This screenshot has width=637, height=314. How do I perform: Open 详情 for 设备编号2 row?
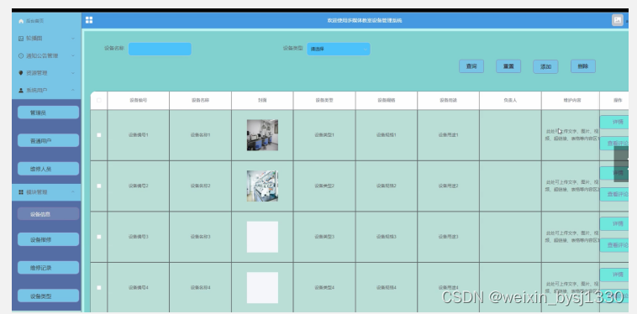pyautogui.click(x=614, y=173)
